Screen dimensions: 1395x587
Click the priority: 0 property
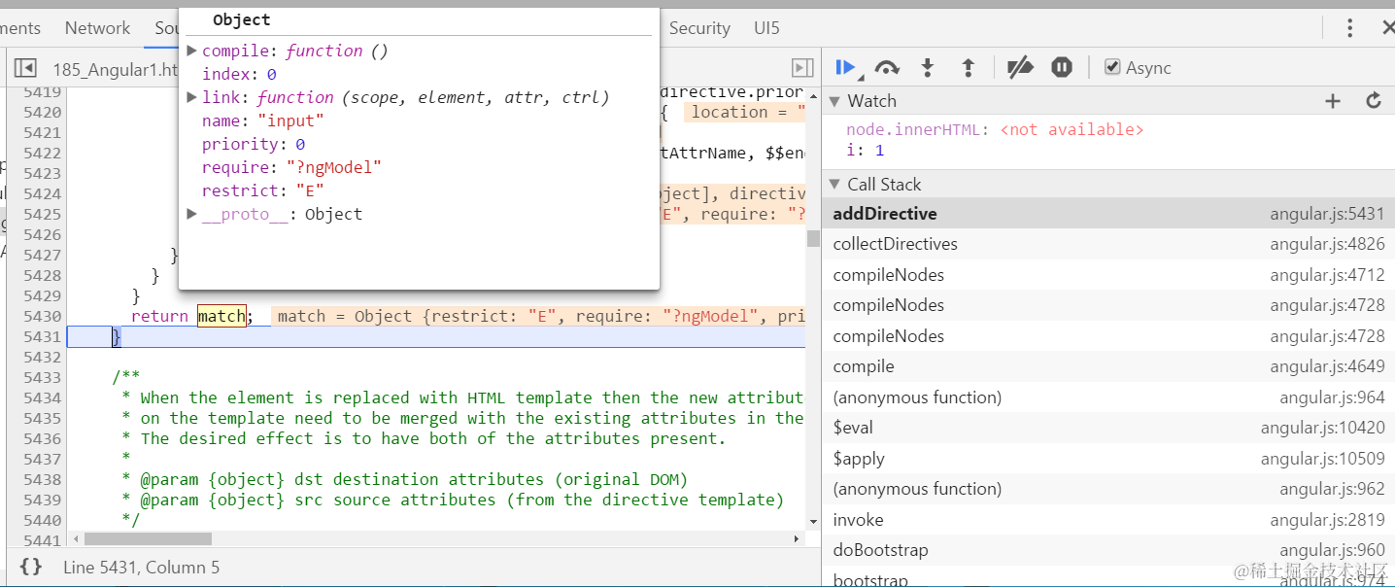tap(254, 144)
